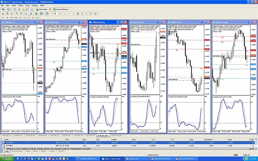Switch to the USDCHF,Daily chart tab
This screenshot has width=258, height=161.
coord(117,135)
